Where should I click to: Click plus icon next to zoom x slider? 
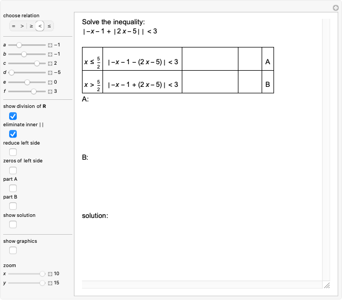pos(50,274)
